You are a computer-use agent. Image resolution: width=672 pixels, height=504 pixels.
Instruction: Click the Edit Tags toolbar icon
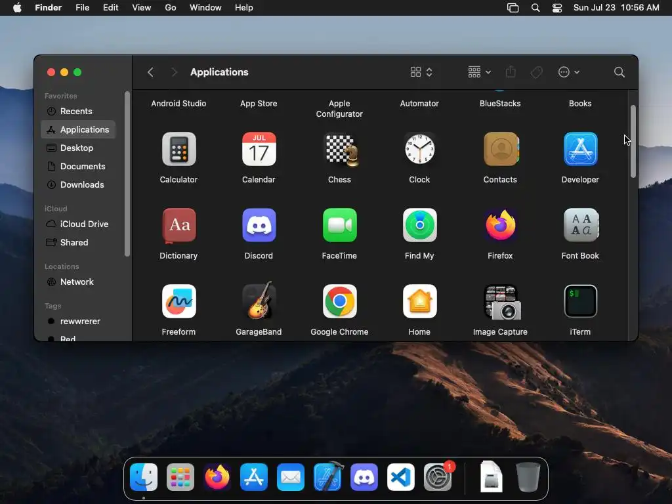pos(536,72)
